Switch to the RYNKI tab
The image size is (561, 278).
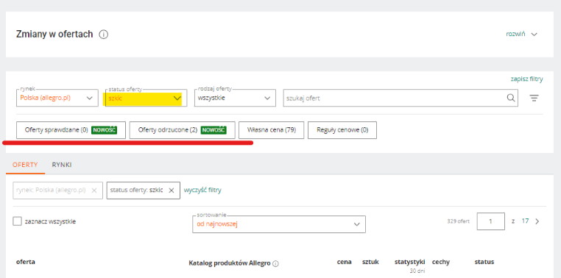tap(62, 165)
